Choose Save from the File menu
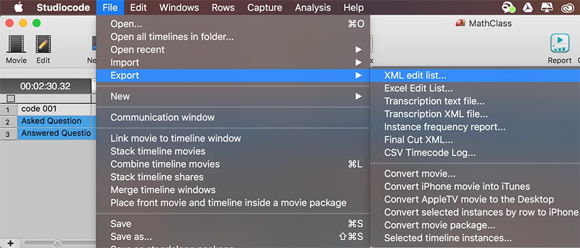This screenshot has height=248, width=580. click(x=233, y=224)
